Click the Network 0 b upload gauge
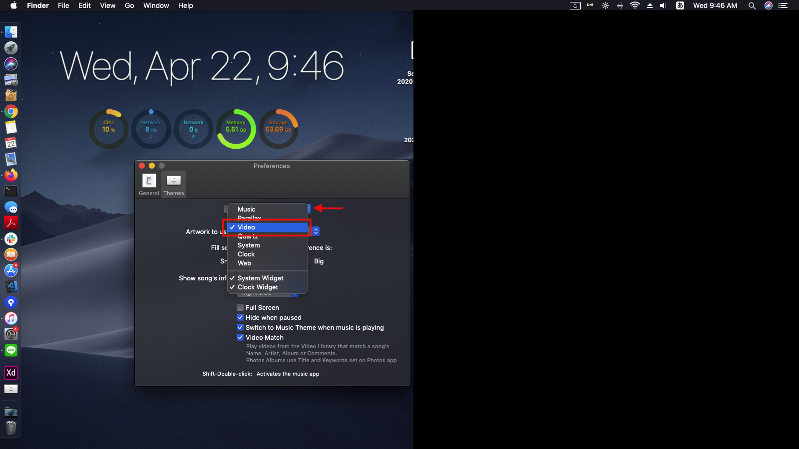The image size is (799, 449). point(193,129)
